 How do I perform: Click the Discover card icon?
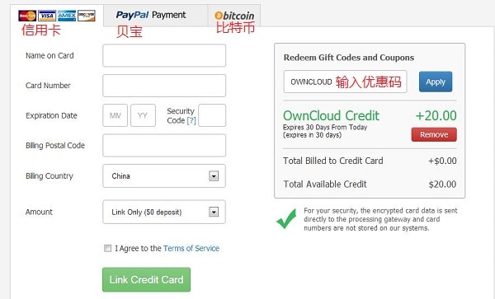tap(86, 16)
